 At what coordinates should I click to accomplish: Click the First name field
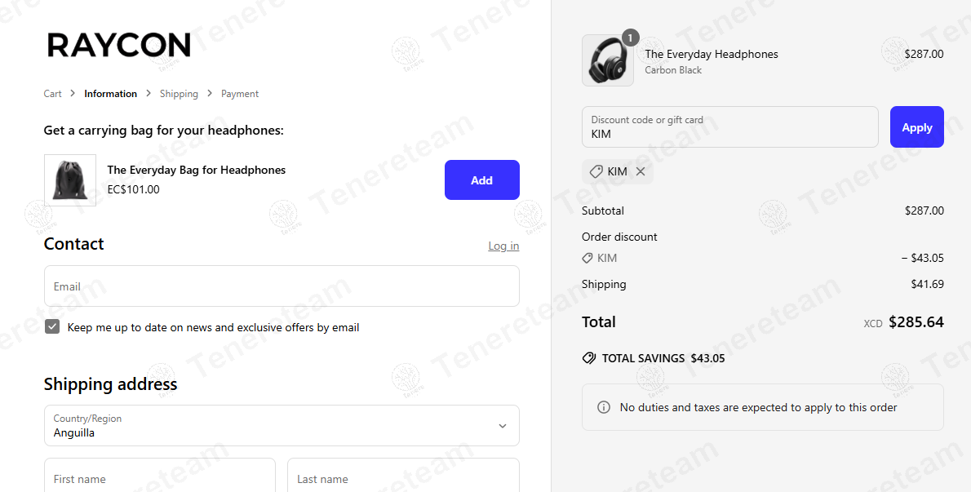click(x=160, y=477)
